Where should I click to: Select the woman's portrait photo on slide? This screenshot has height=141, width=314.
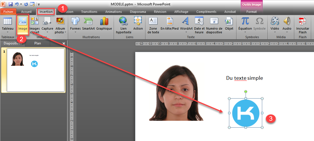pyautogui.click(x=176, y=93)
